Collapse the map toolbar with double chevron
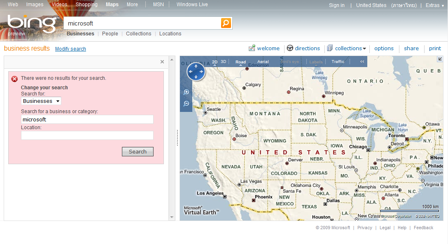 click(x=362, y=61)
